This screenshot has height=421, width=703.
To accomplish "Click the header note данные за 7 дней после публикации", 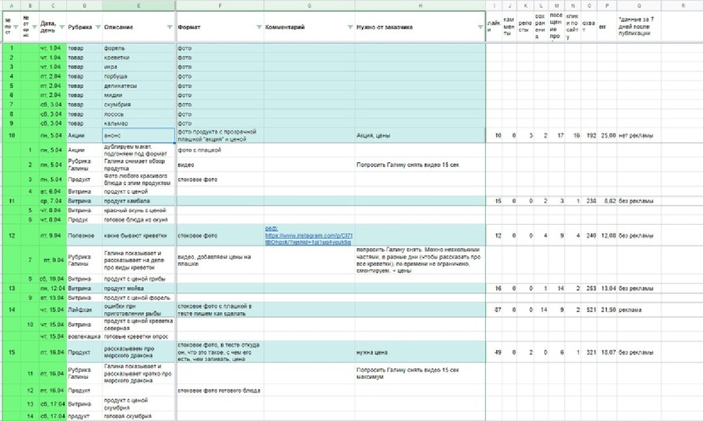I will [636, 26].
